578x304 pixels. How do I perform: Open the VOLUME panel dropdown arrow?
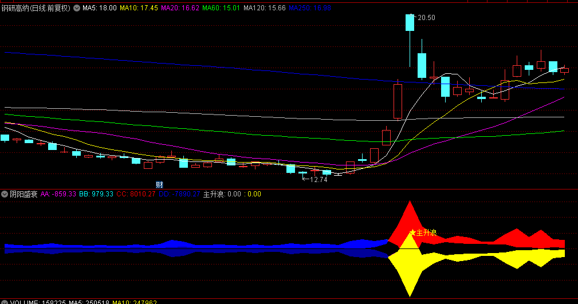[5, 302]
